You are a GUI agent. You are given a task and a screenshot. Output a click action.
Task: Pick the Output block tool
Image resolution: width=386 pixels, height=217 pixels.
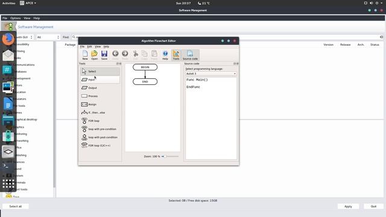click(x=100, y=88)
